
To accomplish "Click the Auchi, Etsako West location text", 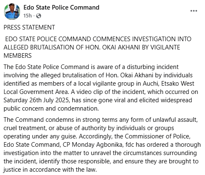I will coord(168,84).
